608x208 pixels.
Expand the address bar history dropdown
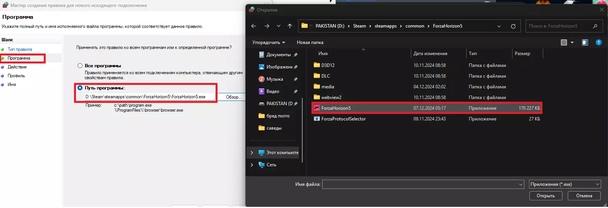499,26
